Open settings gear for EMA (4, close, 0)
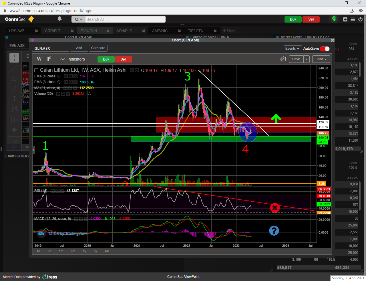The width and height of the screenshot is (366, 281). pyautogui.click(x=70, y=76)
